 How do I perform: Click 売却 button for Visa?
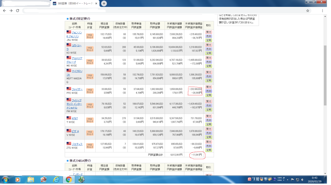click(x=208, y=133)
